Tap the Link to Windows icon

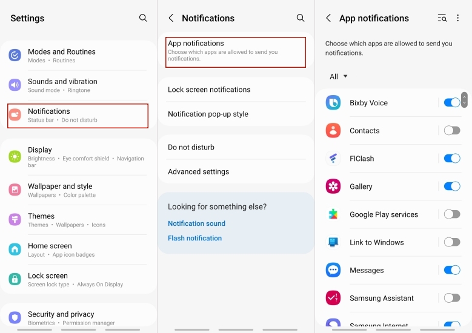333,242
